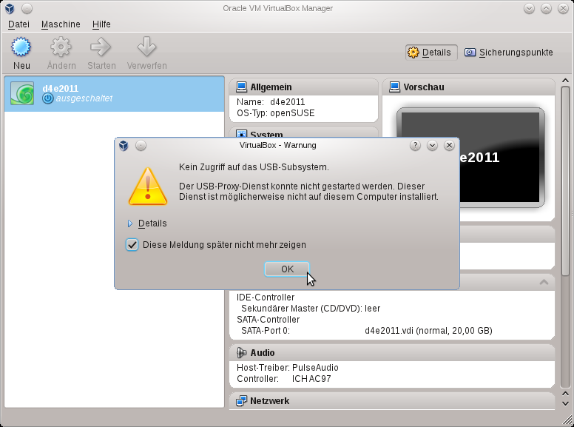Click the VirtualBox cube icon in main title bar
This screenshot has width=574, height=427.
click(10, 8)
